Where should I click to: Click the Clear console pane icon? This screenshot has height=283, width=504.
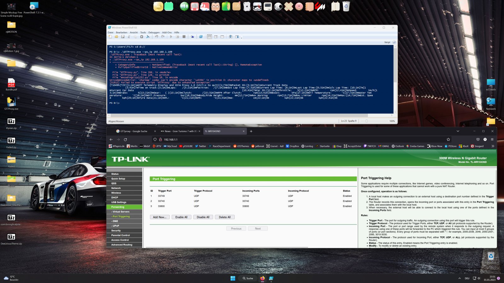(148, 37)
